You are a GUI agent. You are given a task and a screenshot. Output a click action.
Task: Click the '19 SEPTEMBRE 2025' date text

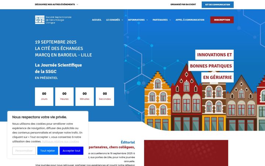56,42
